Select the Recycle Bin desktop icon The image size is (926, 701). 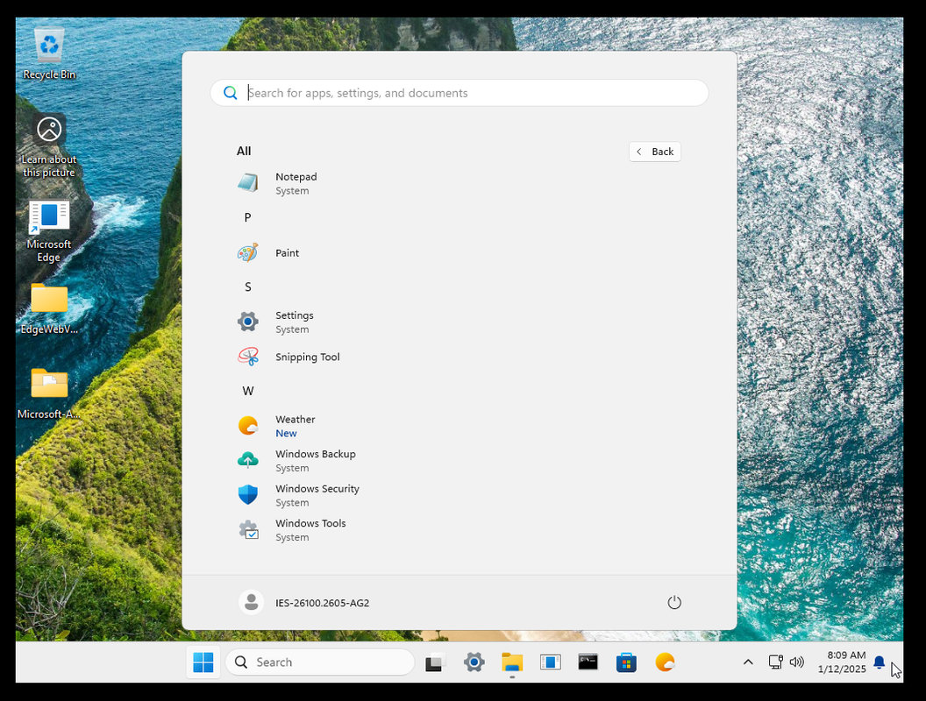click(49, 53)
